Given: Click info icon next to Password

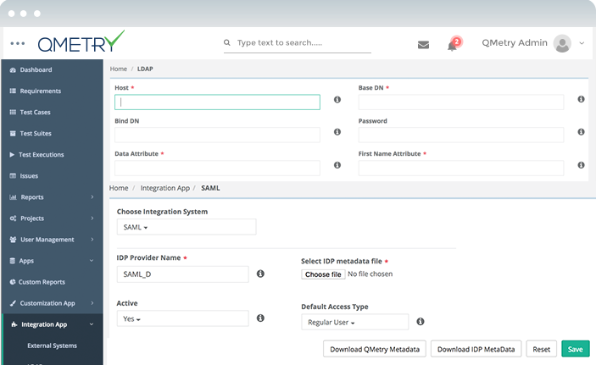Looking at the screenshot, I should (581, 132).
